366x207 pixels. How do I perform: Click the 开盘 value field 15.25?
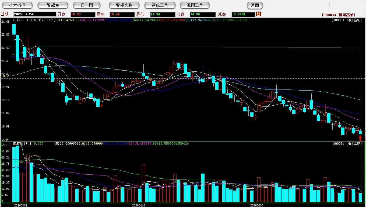tap(83, 14)
